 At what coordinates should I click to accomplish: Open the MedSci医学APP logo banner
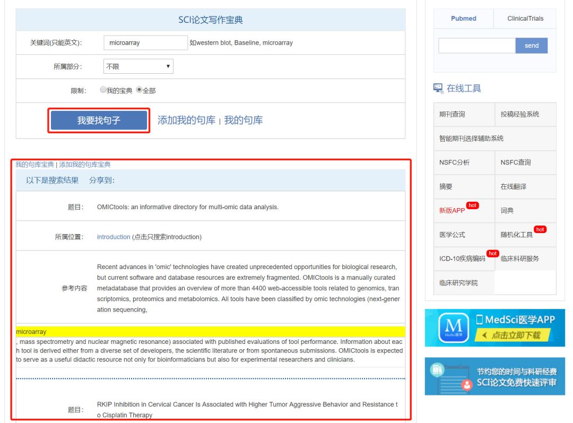point(495,328)
